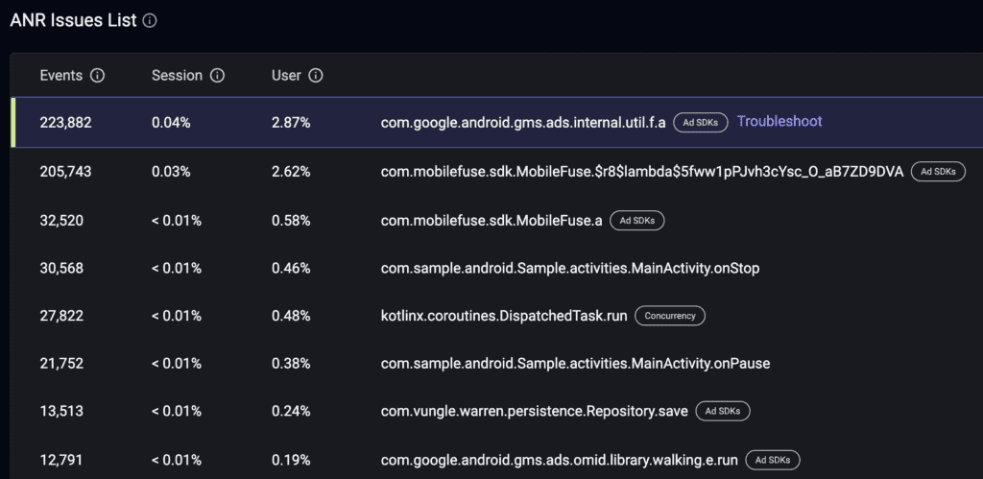The height and width of the screenshot is (479, 983).
Task: Click the 0.04% session value
Action: (x=171, y=123)
